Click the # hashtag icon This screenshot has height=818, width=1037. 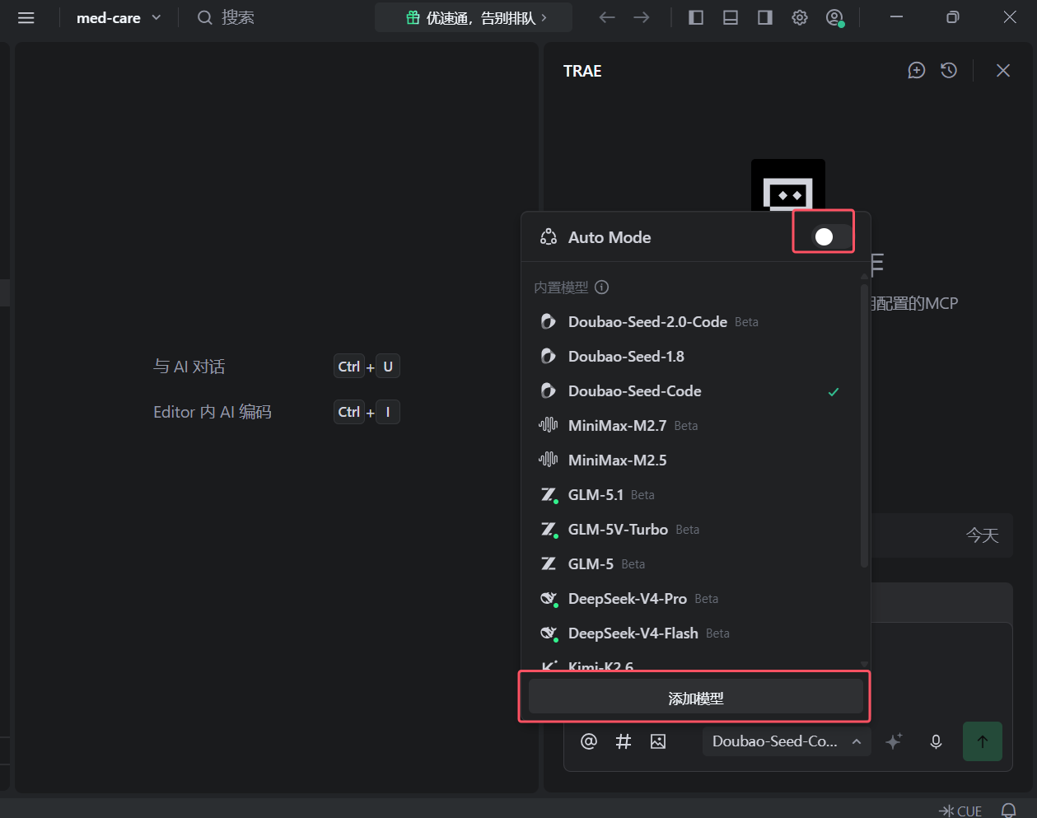point(624,741)
